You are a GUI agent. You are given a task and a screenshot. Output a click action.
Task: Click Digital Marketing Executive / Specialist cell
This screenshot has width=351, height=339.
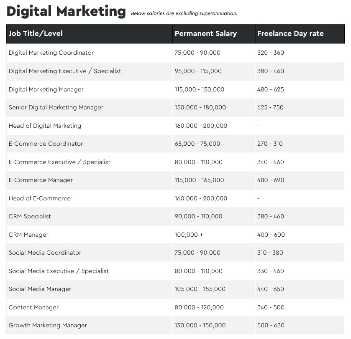click(65, 71)
